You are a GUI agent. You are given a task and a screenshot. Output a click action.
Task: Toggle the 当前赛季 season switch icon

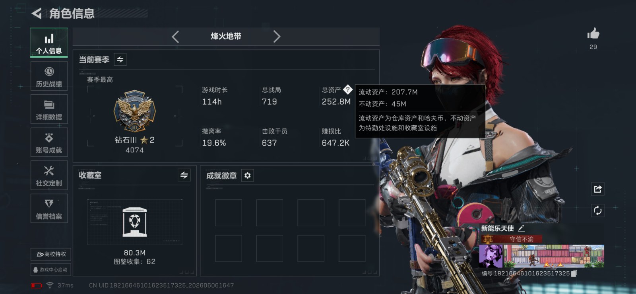tap(120, 60)
